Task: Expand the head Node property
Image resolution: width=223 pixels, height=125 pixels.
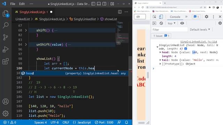Action: pyautogui.click(x=160, y=52)
